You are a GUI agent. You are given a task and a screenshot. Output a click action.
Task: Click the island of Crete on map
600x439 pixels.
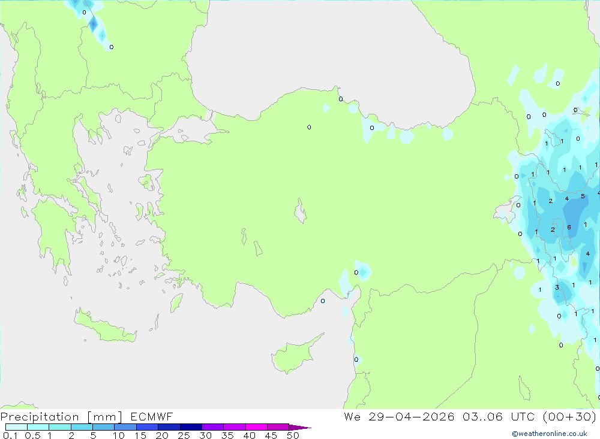[105, 328]
